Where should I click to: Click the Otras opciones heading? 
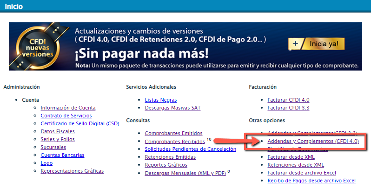[x=267, y=121]
